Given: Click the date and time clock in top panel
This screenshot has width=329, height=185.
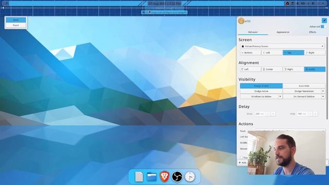Looking at the screenshot, I should [x=164, y=4].
